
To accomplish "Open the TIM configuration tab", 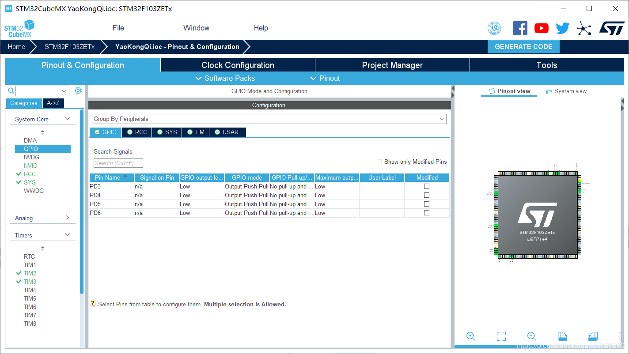I will tap(196, 132).
